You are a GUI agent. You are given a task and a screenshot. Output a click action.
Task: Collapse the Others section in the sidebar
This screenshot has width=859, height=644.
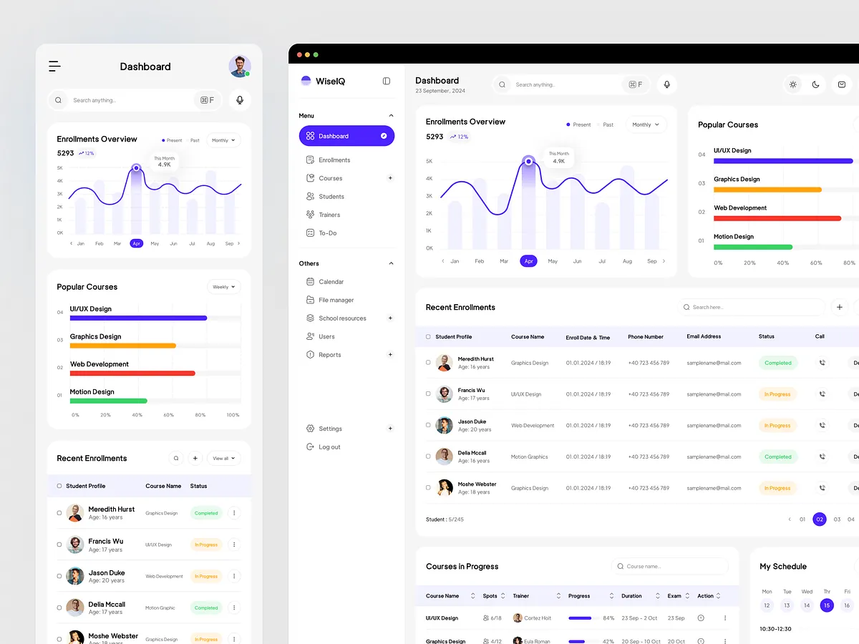click(391, 263)
